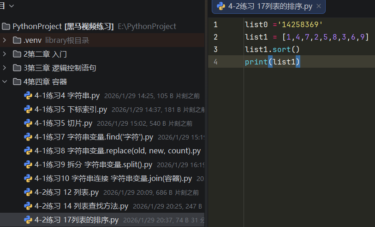Screen dimensions: 375x227
Task: Click Python icon of 4-1练习9 split file
Action: click(x=28, y=165)
